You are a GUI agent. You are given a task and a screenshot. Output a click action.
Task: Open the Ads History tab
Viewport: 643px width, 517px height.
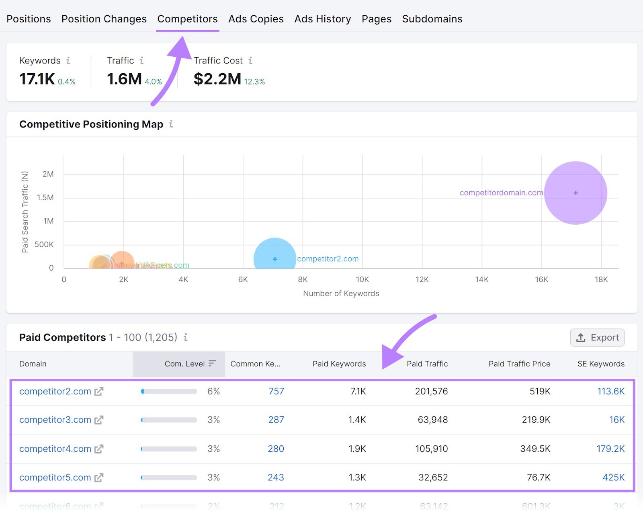pyautogui.click(x=322, y=18)
